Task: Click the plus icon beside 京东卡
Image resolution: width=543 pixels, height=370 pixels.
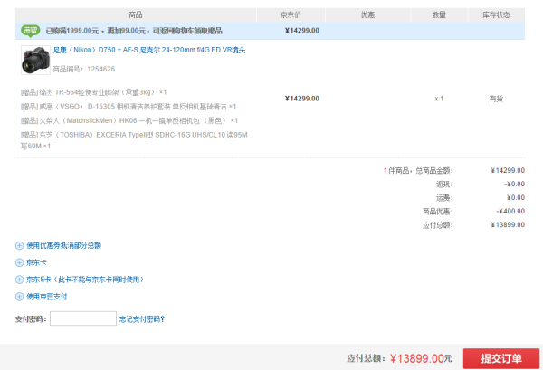Action: (19, 262)
